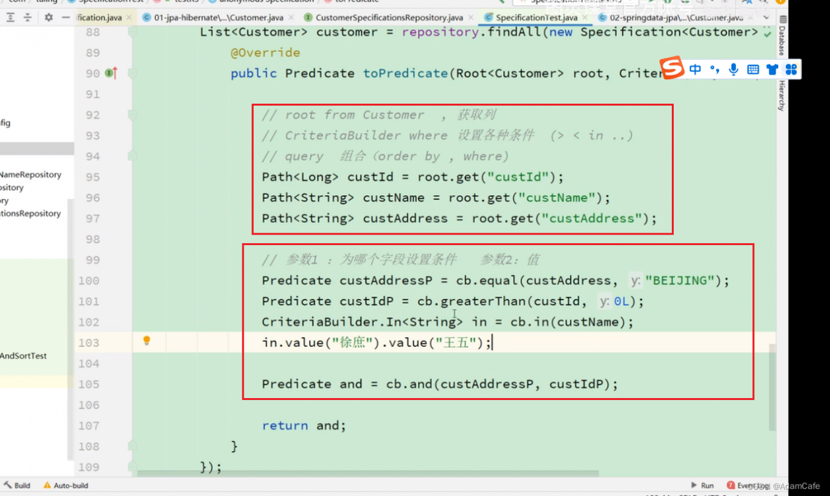Click the implements gutter icon on line 90
830x496 pixels.
(x=112, y=73)
